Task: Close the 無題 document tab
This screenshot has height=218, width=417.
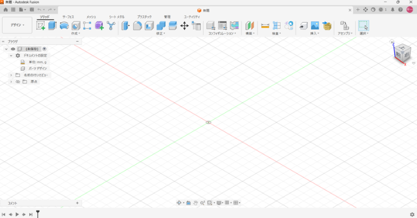Action: 350,10
